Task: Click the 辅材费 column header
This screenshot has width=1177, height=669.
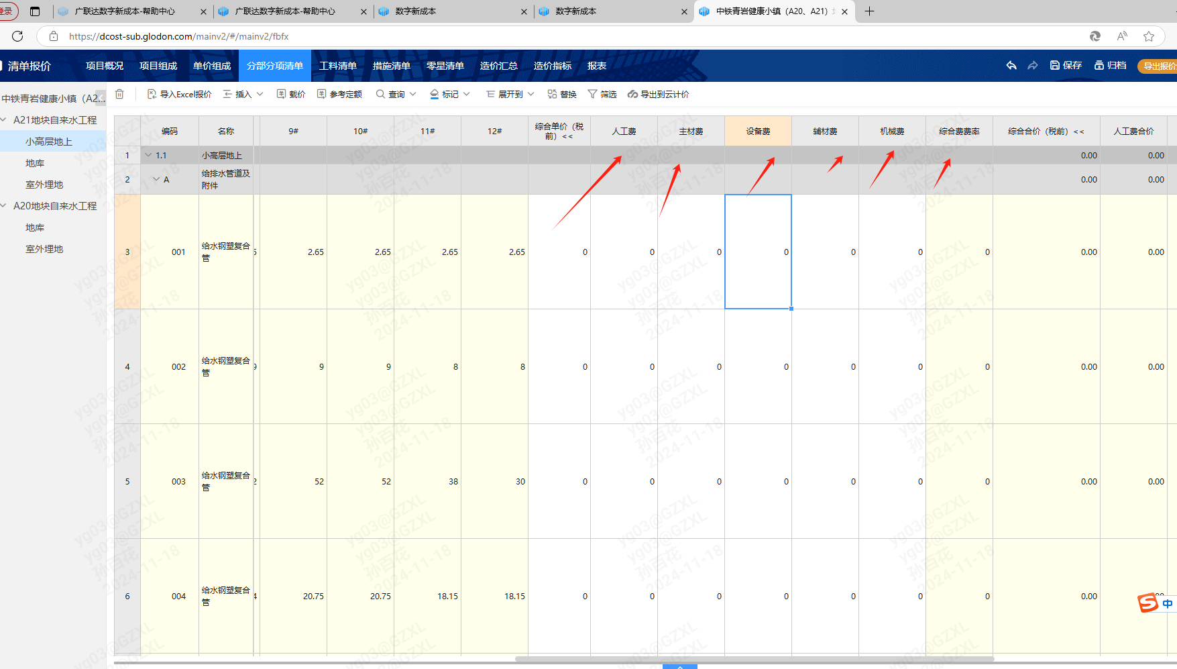Action: click(x=825, y=131)
